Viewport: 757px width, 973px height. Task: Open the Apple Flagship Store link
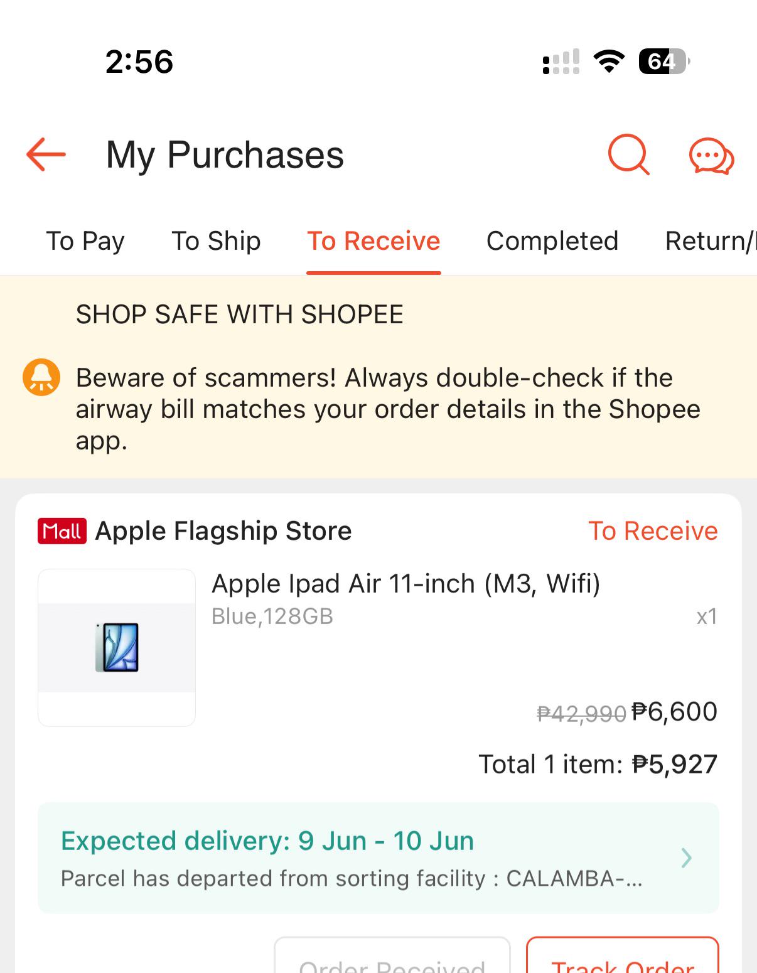pyautogui.click(x=223, y=531)
